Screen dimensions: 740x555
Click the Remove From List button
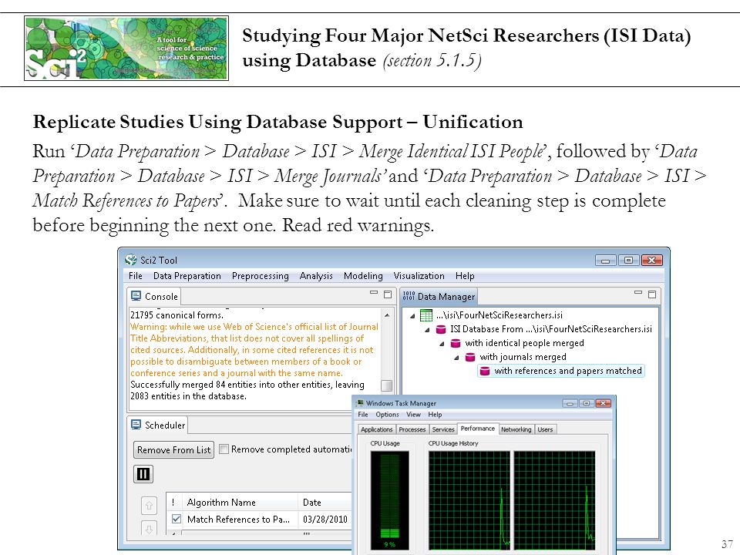(x=173, y=449)
